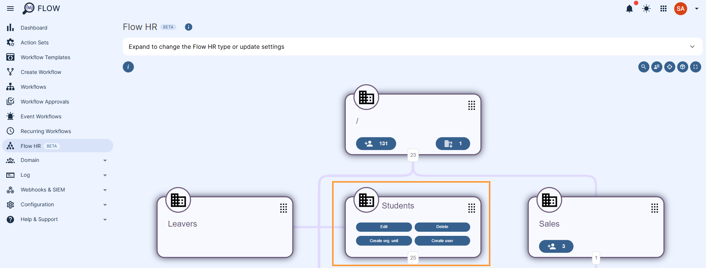
Task: Open the SA account dropdown arrow
Action: (x=696, y=9)
